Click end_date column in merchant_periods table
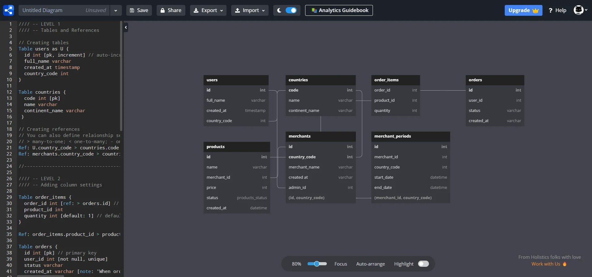The width and height of the screenshot is (592, 277). click(x=411, y=187)
